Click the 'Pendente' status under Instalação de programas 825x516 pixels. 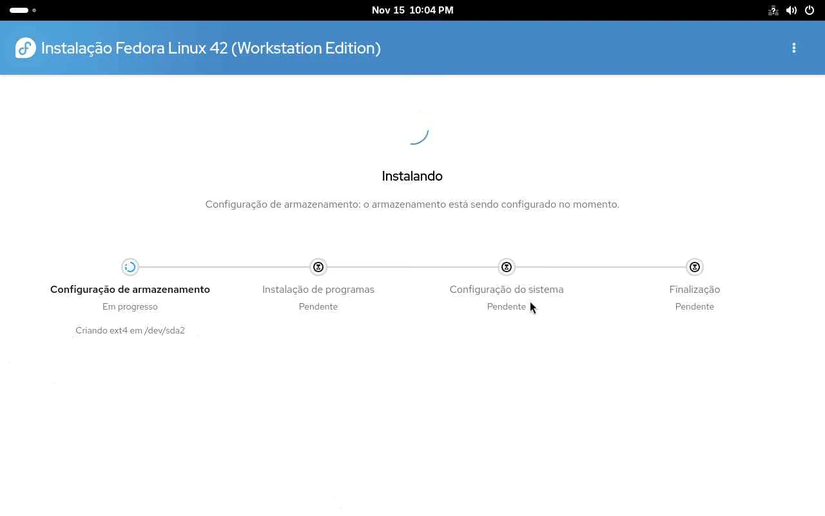point(318,307)
